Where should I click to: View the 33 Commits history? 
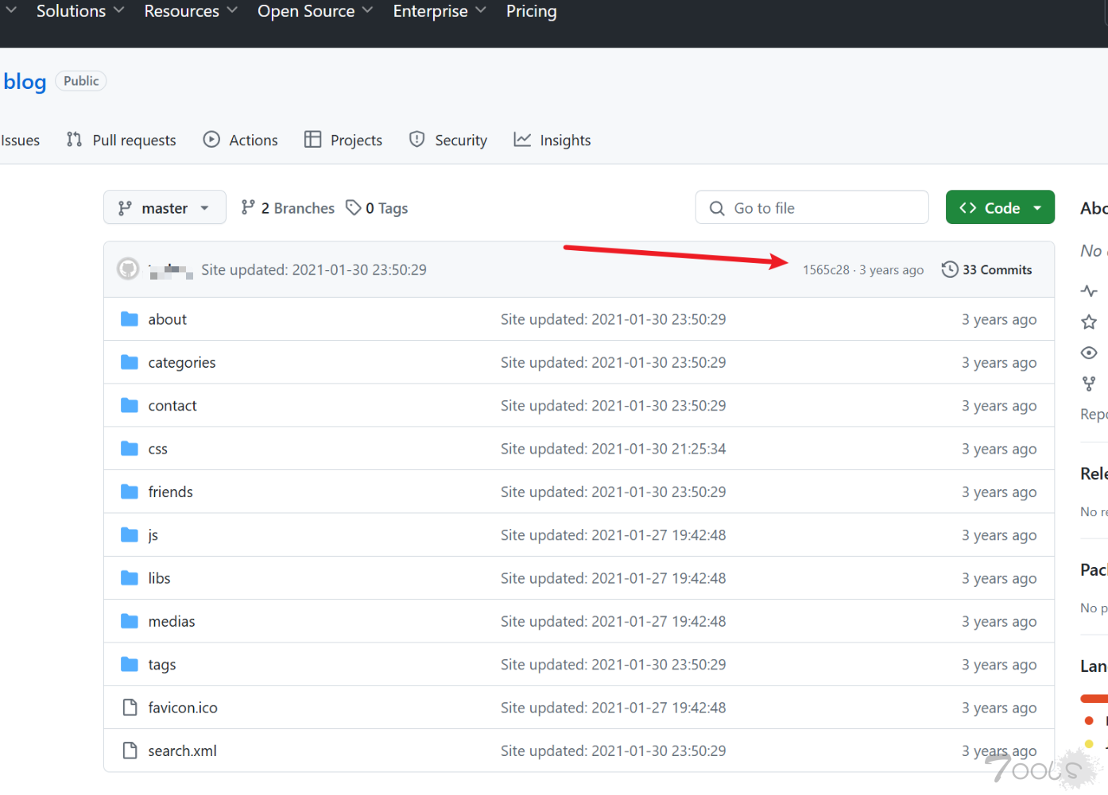click(987, 270)
